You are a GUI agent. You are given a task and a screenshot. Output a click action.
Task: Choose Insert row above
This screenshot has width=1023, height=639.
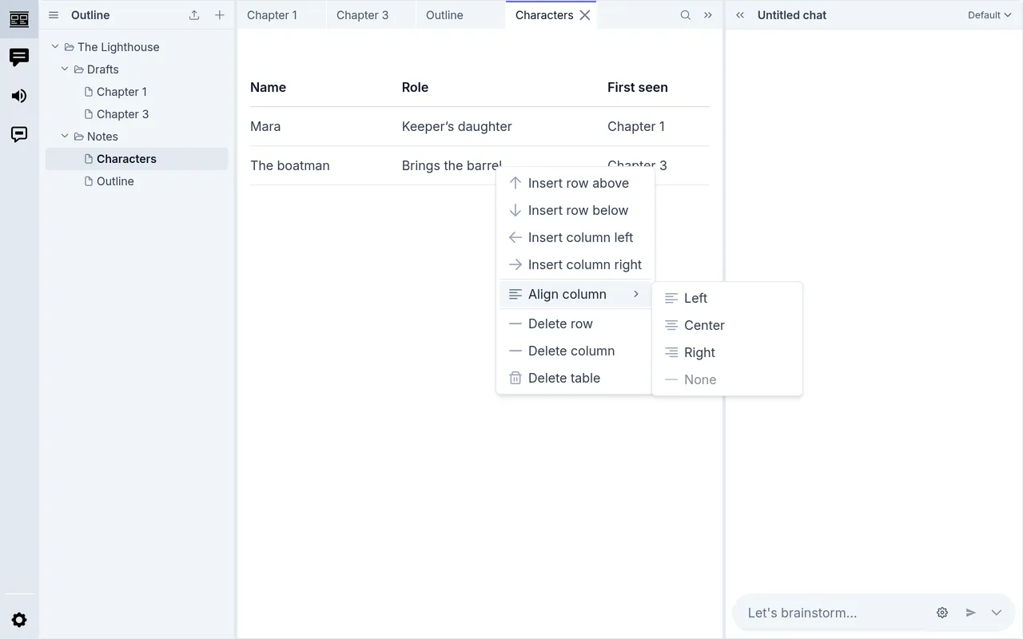[x=575, y=183]
